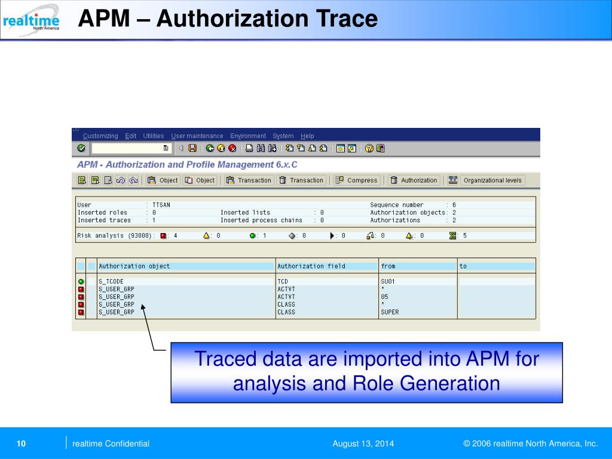The width and height of the screenshot is (612, 459).
Task: Open the Edit menu
Action: tap(130, 136)
